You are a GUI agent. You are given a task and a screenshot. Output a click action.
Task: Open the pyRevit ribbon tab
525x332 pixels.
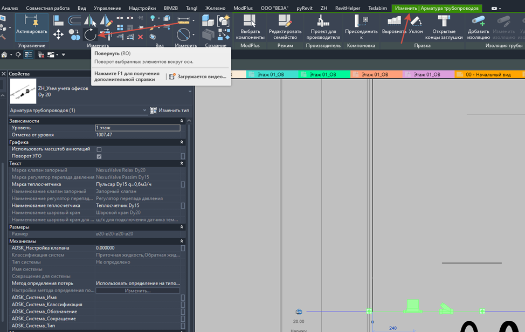pyautogui.click(x=305, y=8)
